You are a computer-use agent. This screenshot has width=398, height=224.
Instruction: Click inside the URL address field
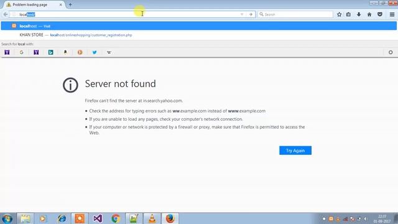[x=128, y=14]
